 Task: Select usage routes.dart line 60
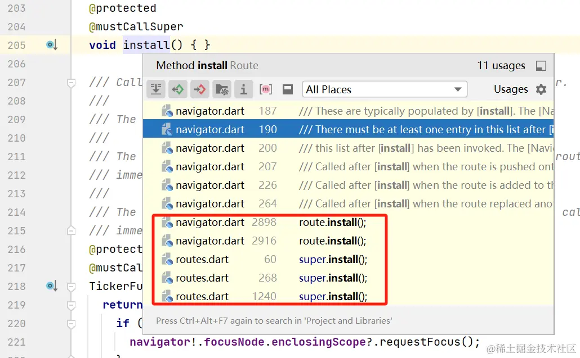[348, 260]
